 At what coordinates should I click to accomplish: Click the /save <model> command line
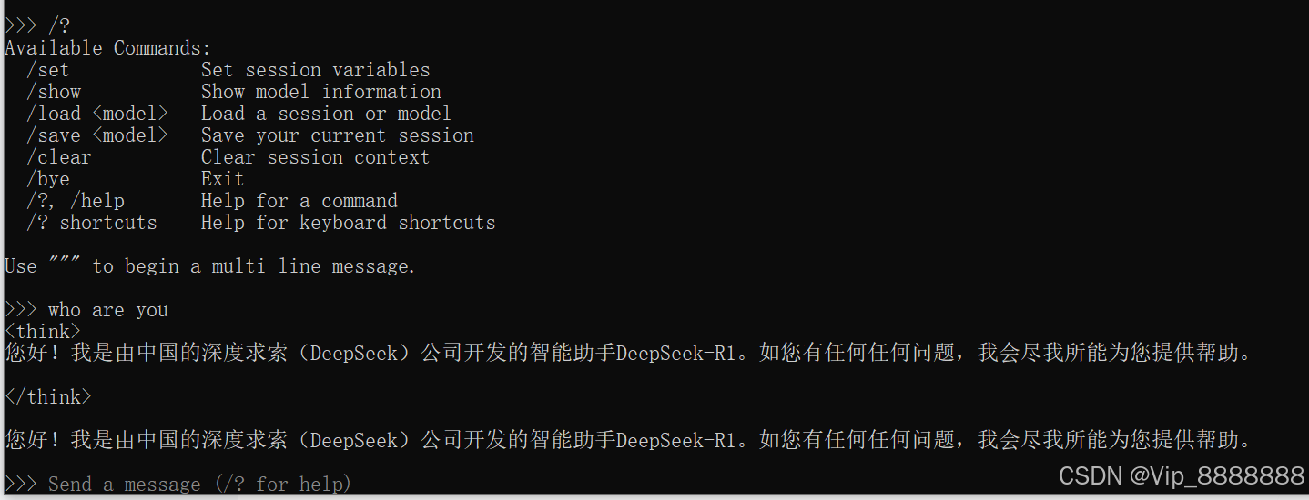click(97, 135)
